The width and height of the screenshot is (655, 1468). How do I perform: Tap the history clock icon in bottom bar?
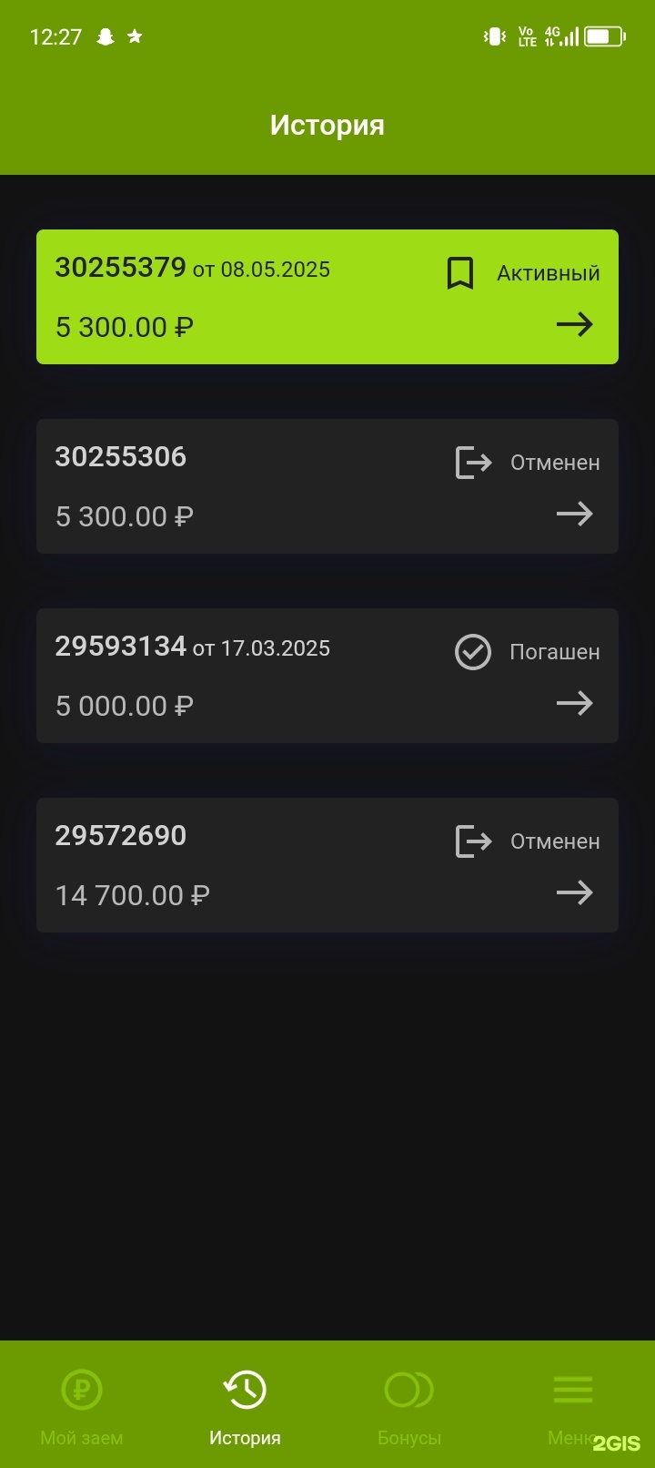click(245, 1390)
